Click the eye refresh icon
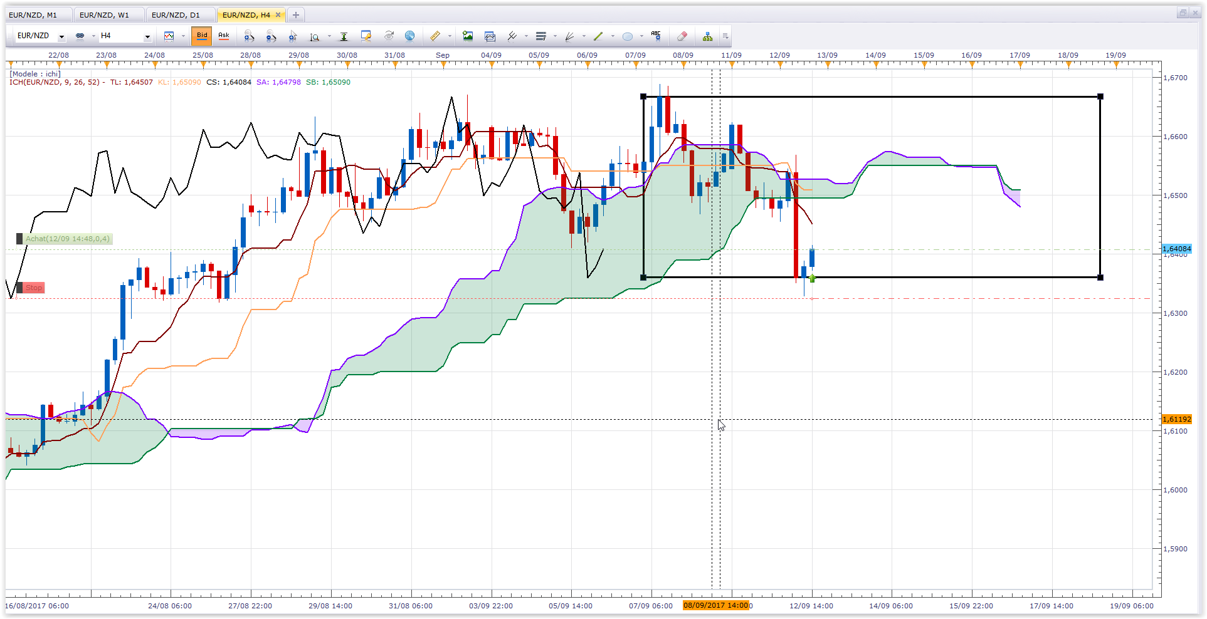This screenshot has height=619, width=1207. click(389, 36)
